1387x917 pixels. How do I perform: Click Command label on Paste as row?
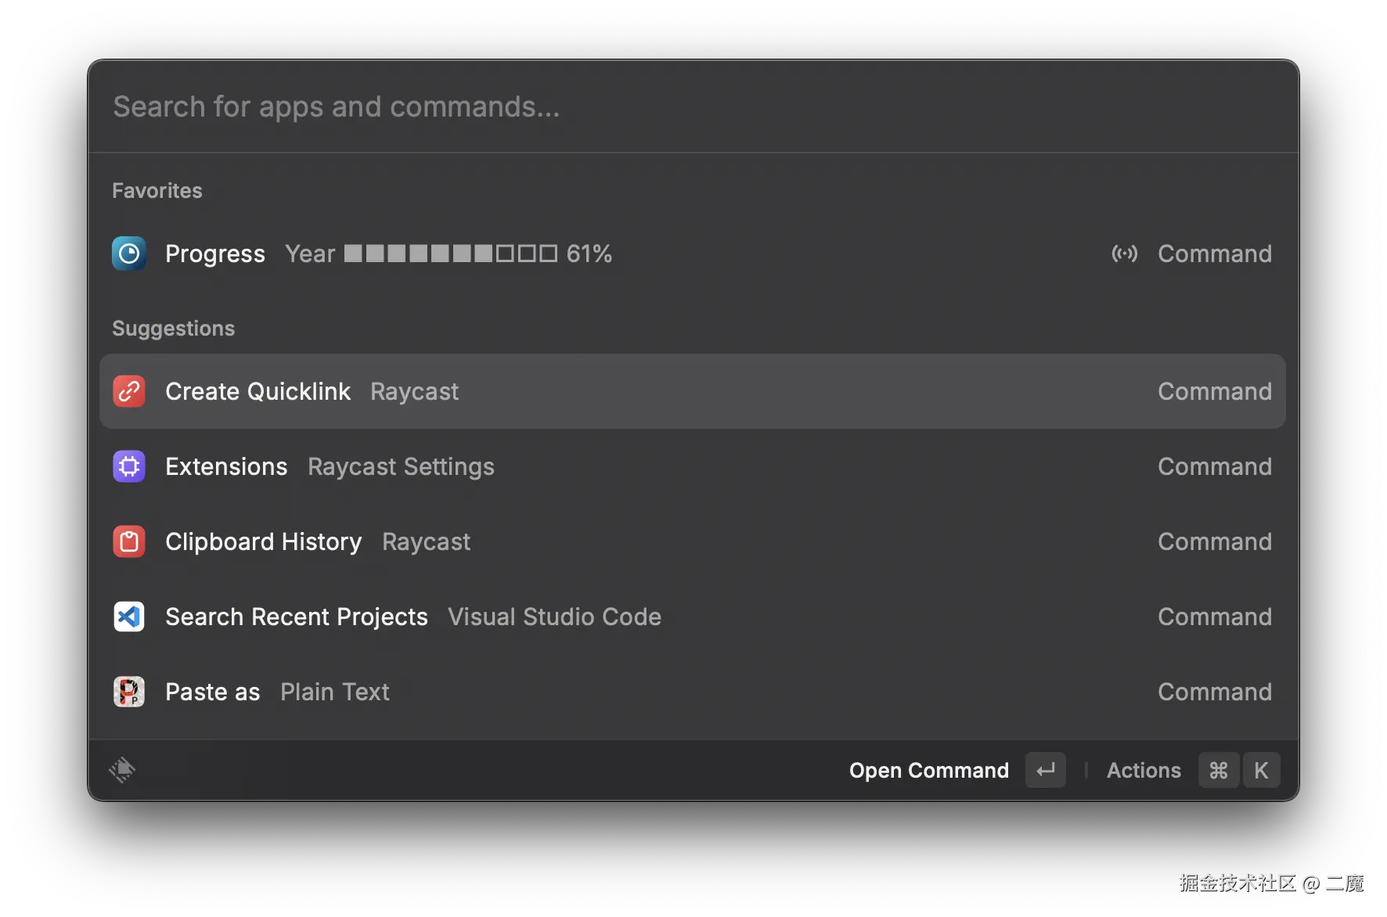click(x=1215, y=692)
